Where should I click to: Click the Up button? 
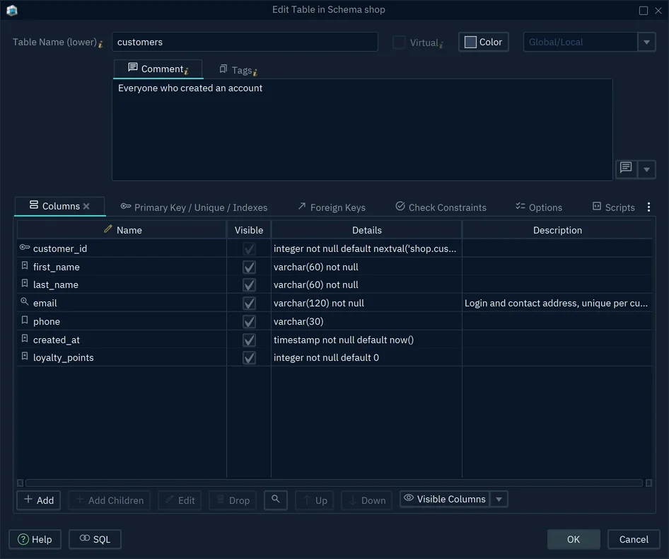tap(315, 500)
